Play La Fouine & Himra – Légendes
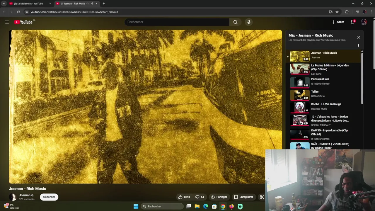Screen dimensions: 375x211 pos(324,69)
